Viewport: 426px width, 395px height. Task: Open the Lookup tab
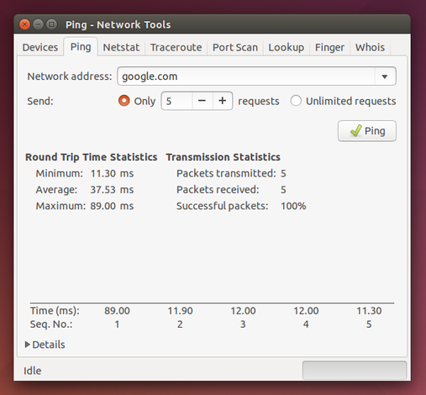(x=287, y=47)
